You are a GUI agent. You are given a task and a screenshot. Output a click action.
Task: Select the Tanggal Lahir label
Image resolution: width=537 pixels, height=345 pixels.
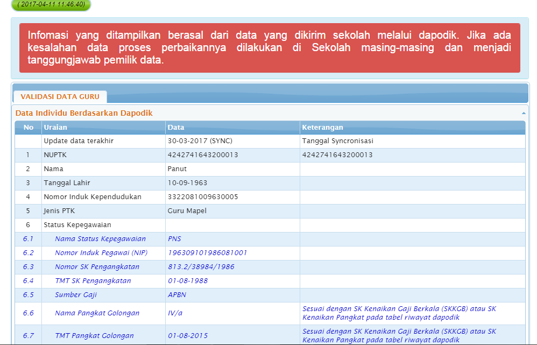67,183
